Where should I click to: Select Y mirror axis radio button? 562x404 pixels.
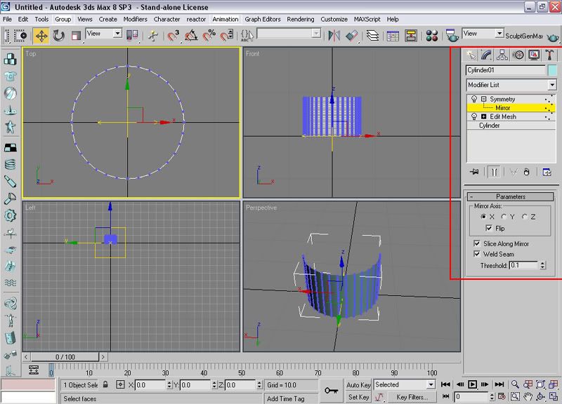504,217
